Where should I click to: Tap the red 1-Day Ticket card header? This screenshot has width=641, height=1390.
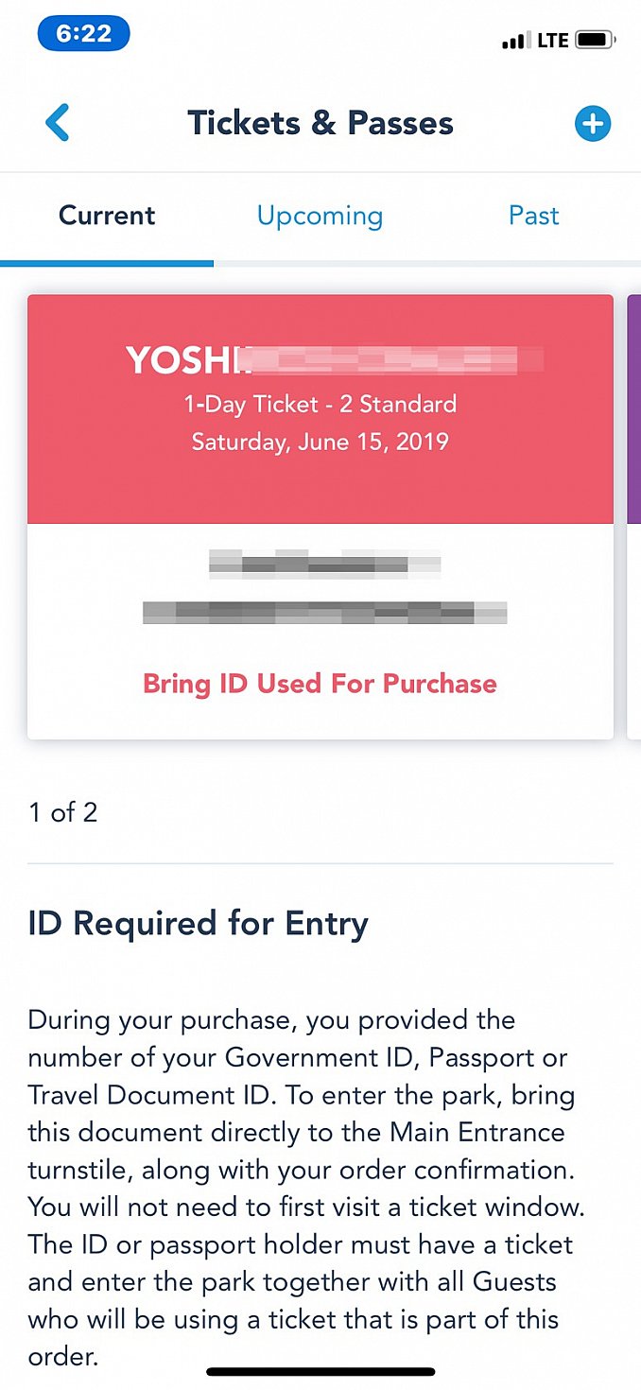pos(320,408)
